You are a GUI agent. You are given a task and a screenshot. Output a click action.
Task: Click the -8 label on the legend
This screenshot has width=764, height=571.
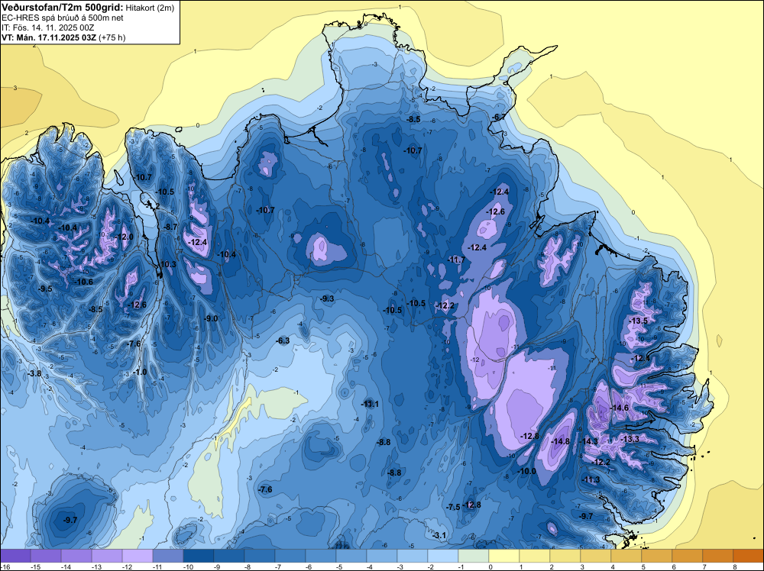[249, 566]
